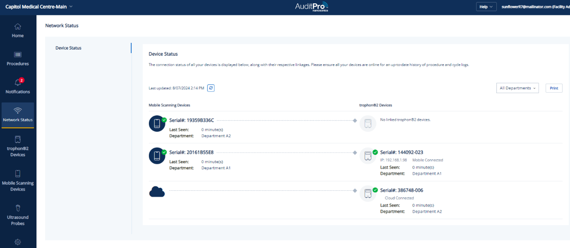
Task: Click the settings gear at sidebar bottom
Action: click(18, 242)
